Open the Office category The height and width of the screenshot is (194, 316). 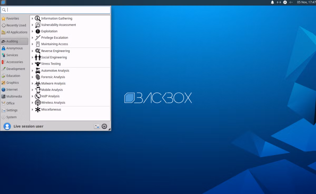click(14, 103)
